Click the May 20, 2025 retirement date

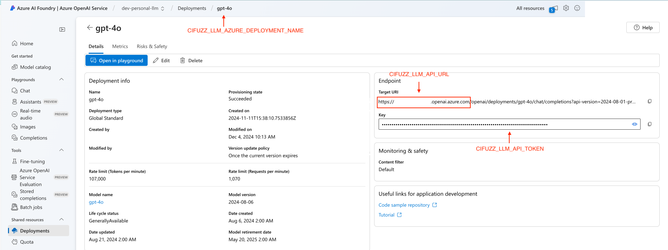(252, 240)
